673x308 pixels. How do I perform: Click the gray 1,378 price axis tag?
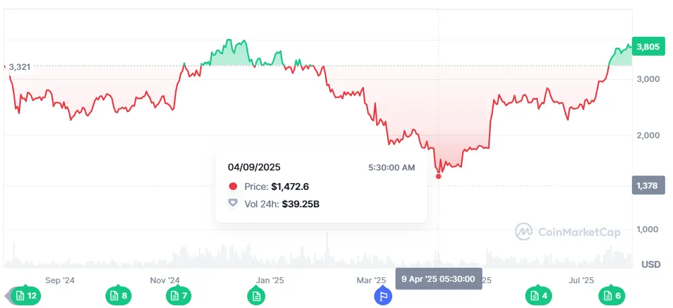coord(647,185)
